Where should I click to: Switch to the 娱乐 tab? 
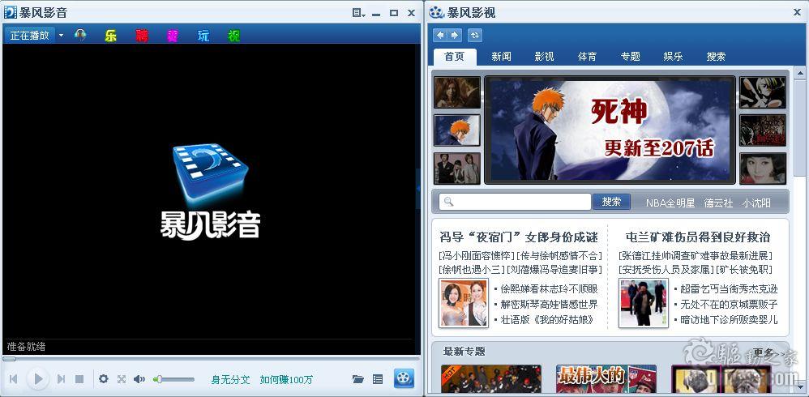pos(673,57)
